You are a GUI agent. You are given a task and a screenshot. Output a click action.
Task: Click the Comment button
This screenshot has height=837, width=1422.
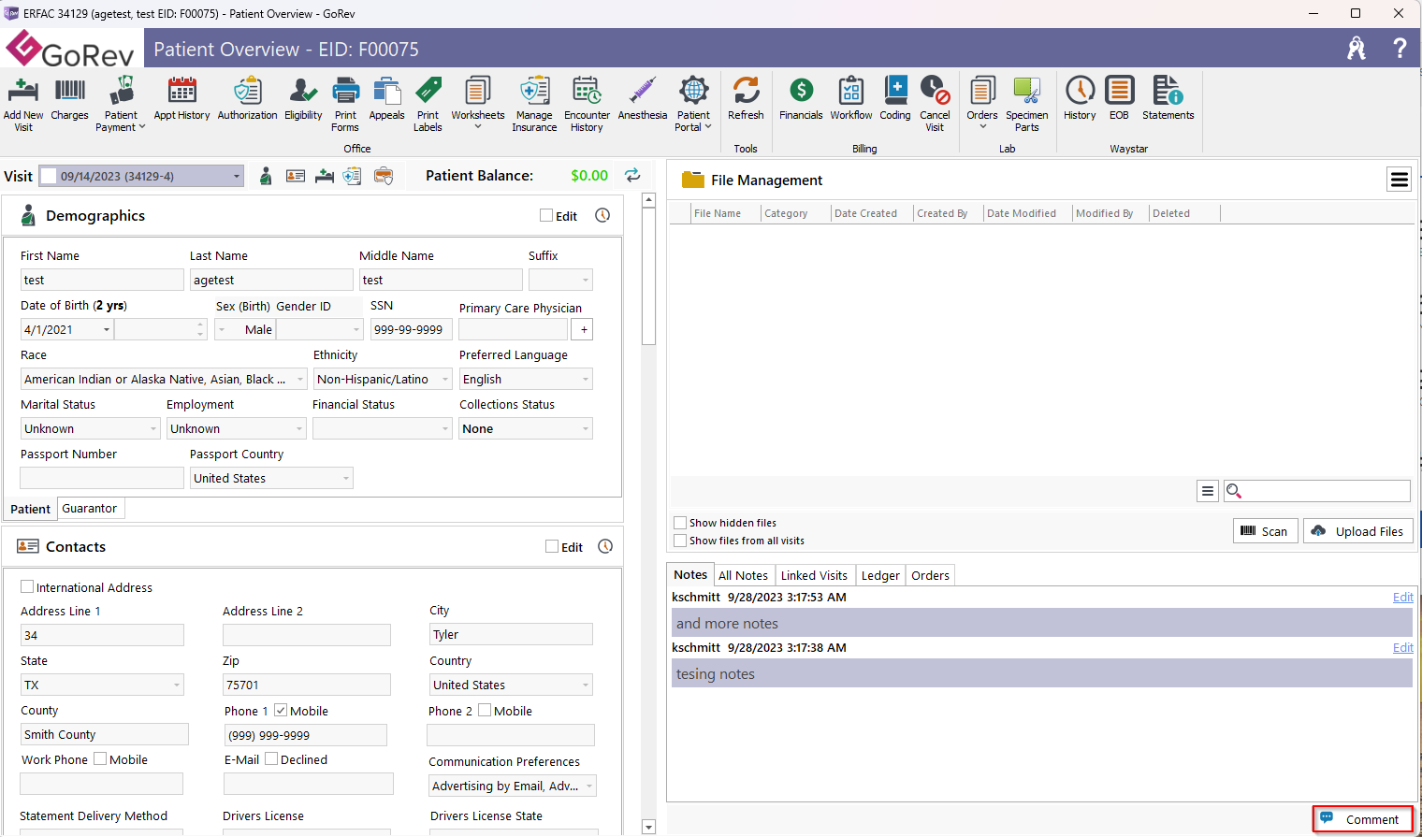tap(1362, 819)
